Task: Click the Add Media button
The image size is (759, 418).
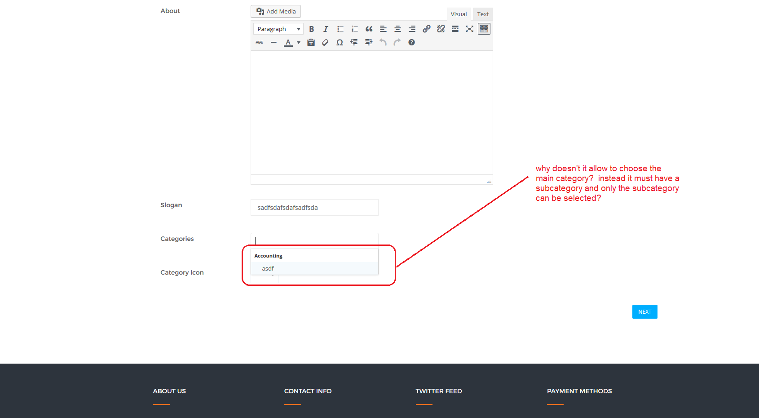Action: (276, 12)
